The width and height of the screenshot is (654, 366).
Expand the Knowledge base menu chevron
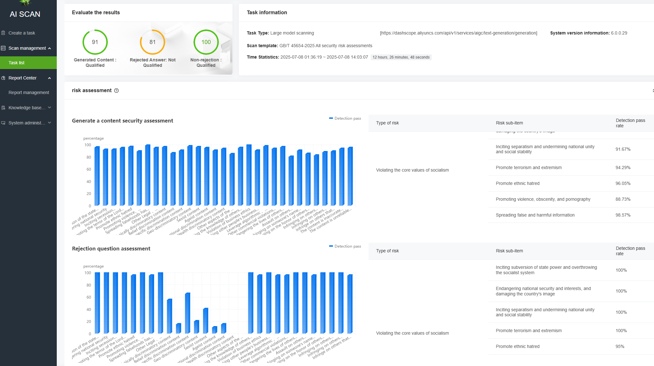(49, 108)
